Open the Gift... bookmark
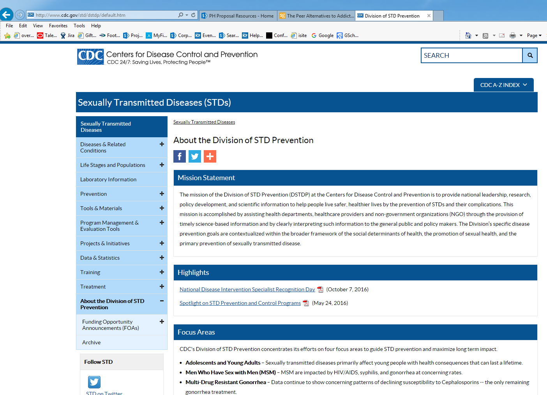The image size is (547, 395). point(87,35)
